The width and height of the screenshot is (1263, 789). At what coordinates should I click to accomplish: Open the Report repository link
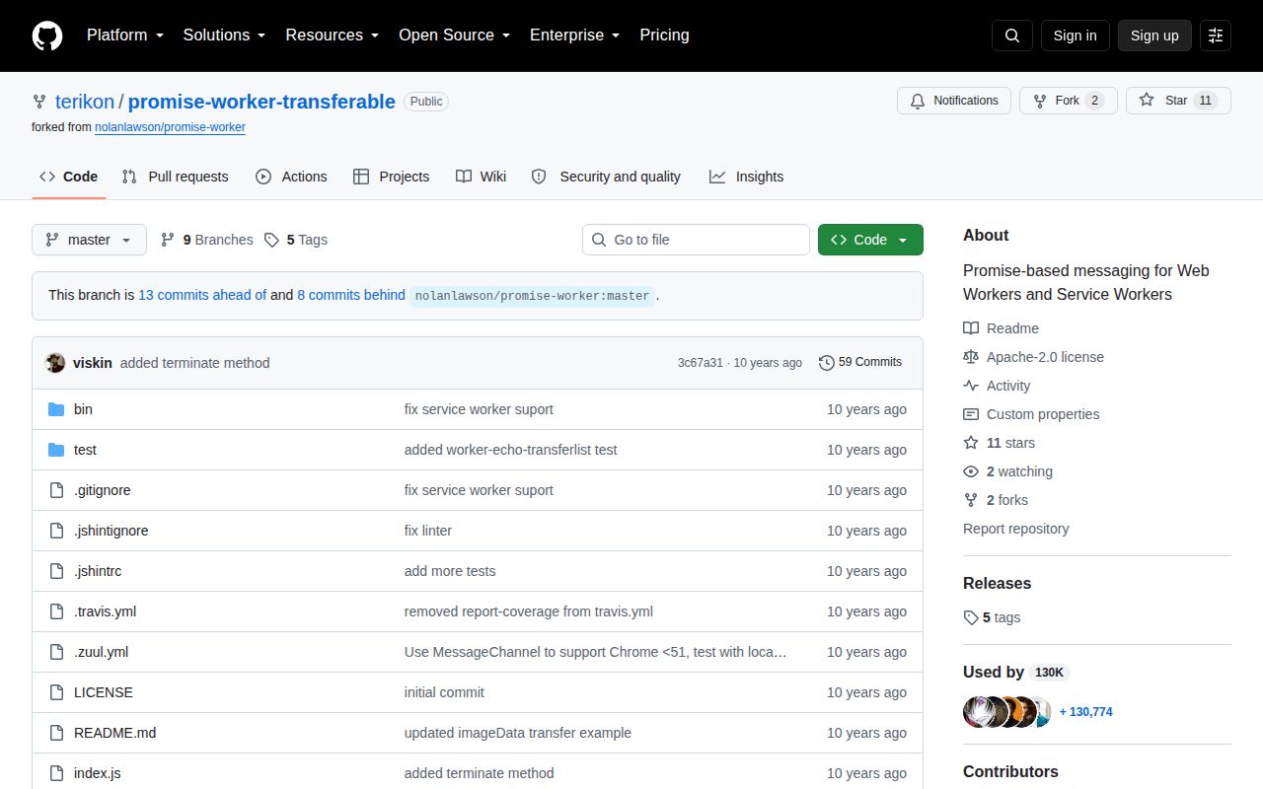[1015, 529]
